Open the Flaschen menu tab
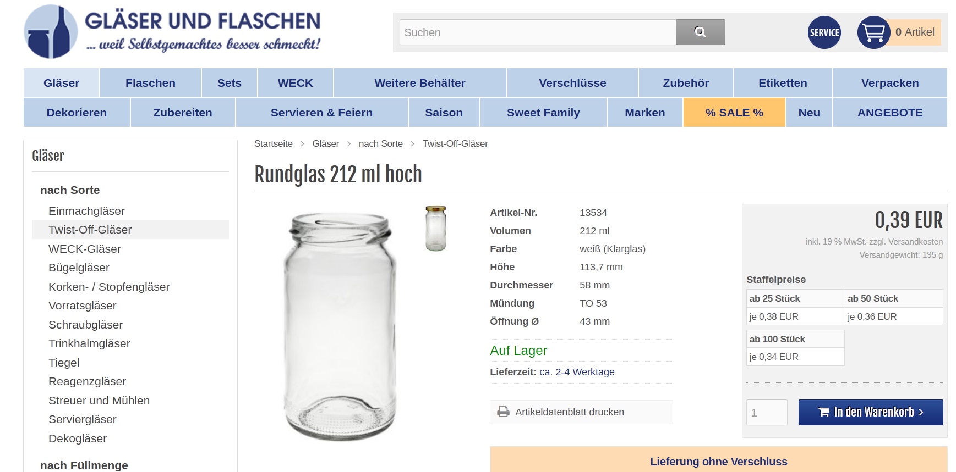The width and height of the screenshot is (956, 472). (150, 83)
